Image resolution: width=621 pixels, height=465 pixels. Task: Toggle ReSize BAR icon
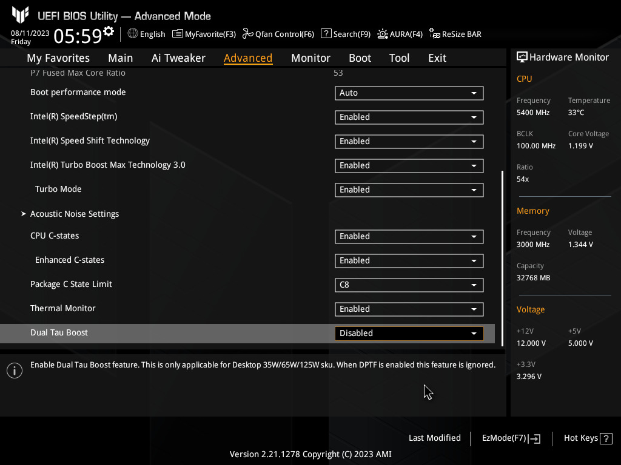(434, 34)
